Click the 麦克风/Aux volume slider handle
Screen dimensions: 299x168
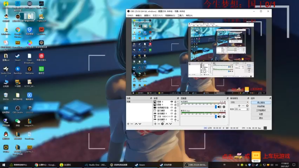point(216,116)
